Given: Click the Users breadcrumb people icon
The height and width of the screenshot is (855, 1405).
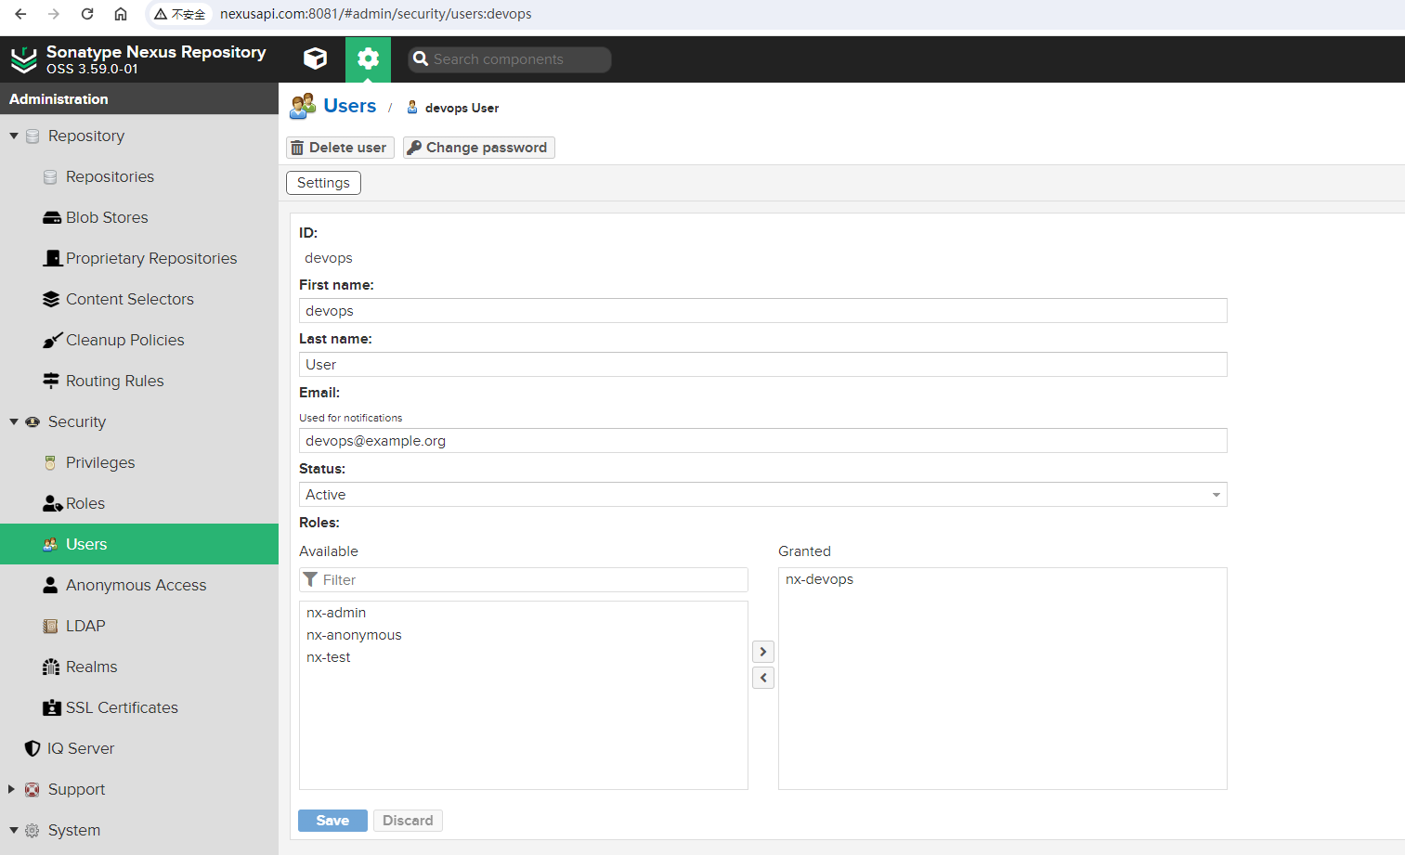Looking at the screenshot, I should [x=303, y=106].
